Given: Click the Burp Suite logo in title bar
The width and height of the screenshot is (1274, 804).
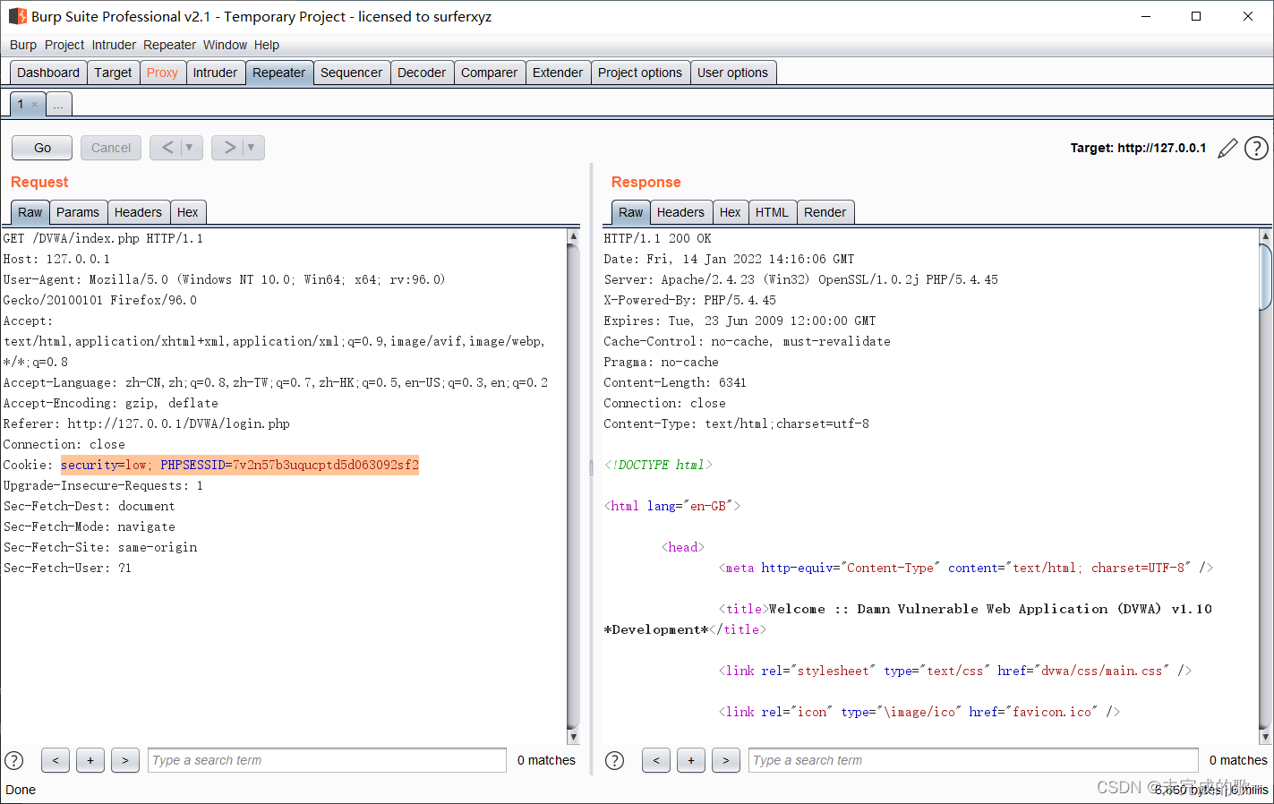Looking at the screenshot, I should click(17, 16).
